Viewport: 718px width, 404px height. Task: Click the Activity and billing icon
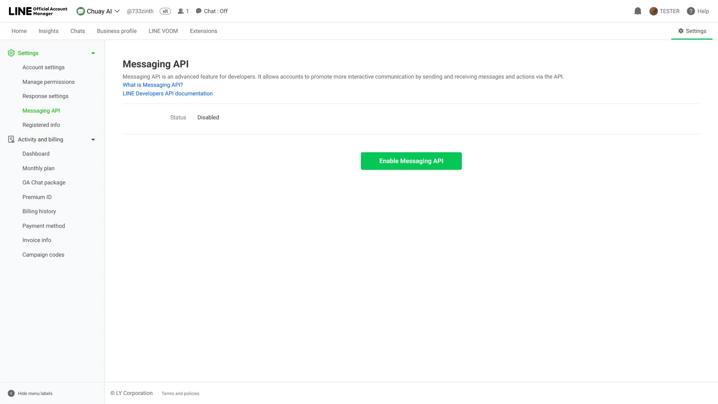(11, 140)
